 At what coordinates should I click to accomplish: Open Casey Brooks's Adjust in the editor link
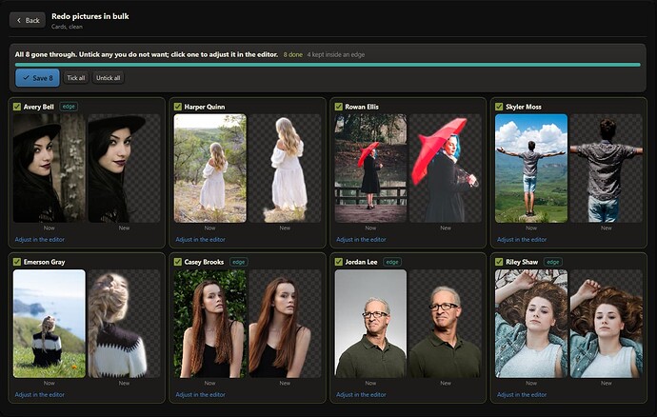200,395
